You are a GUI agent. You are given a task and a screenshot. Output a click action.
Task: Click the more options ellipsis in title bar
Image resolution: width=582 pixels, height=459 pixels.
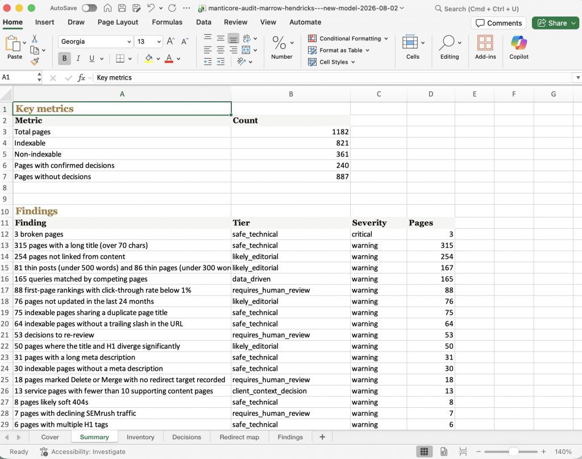pos(186,8)
